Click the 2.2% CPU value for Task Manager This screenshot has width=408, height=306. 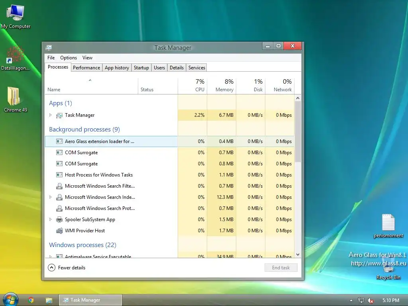click(x=199, y=115)
